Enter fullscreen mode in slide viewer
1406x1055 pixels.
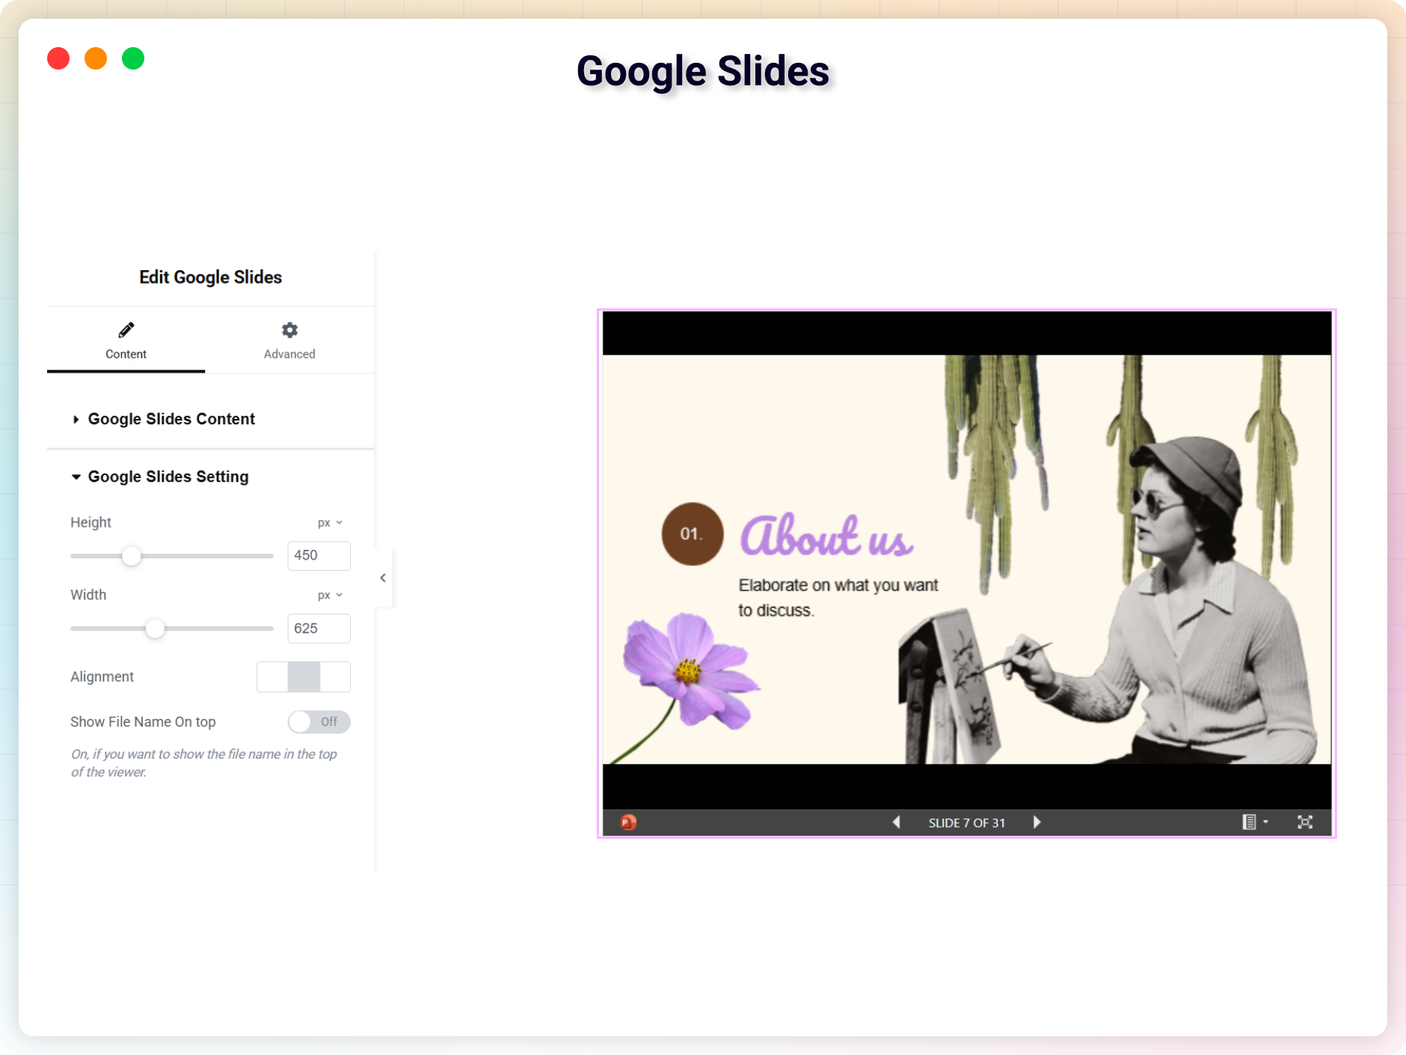[x=1305, y=822]
